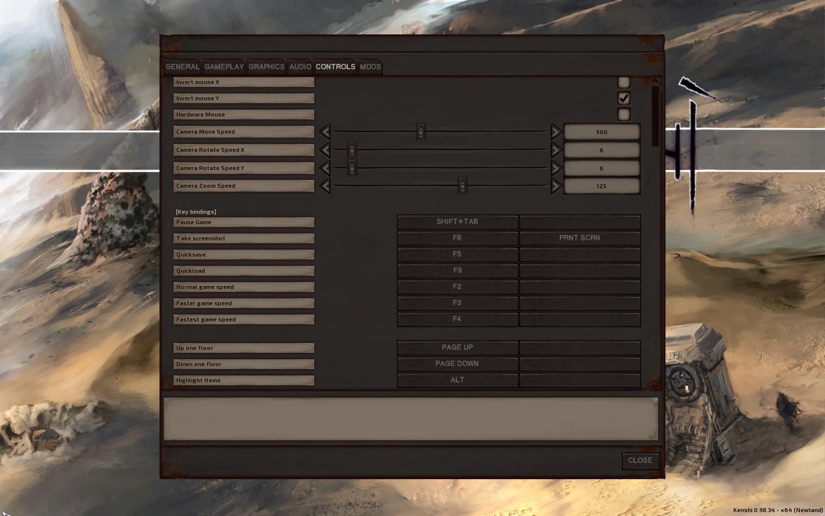Rebind Quicksave key F5
This screenshot has width=825, height=516.
457,254
